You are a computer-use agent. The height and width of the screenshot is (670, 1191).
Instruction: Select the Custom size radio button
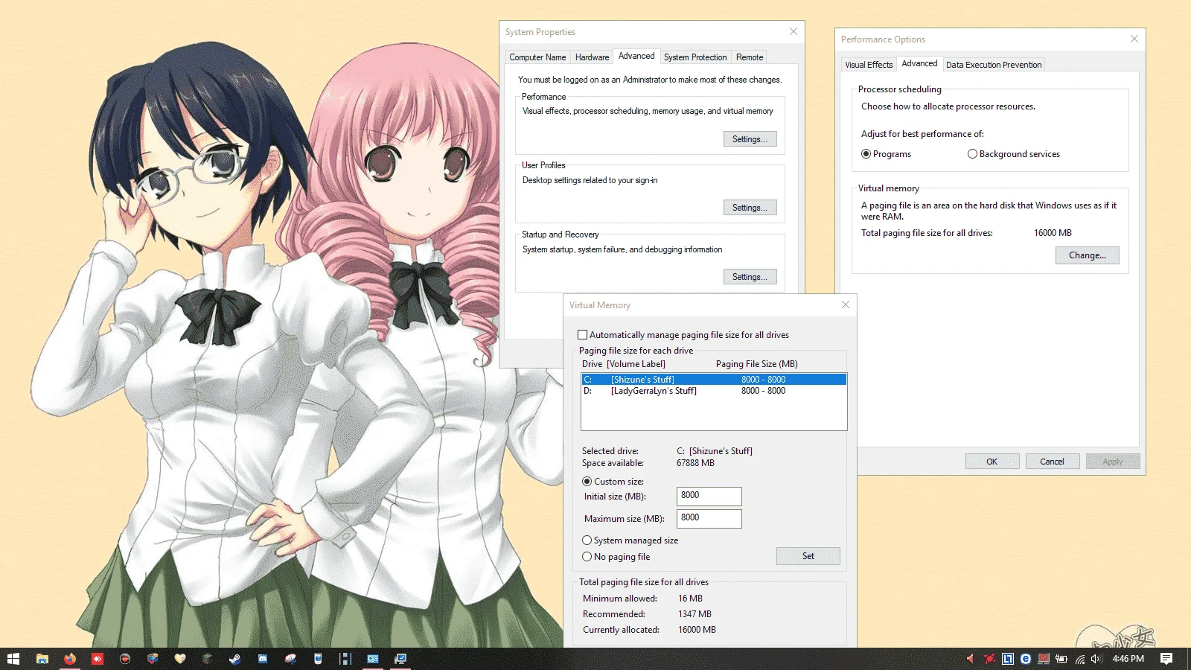[x=587, y=482]
